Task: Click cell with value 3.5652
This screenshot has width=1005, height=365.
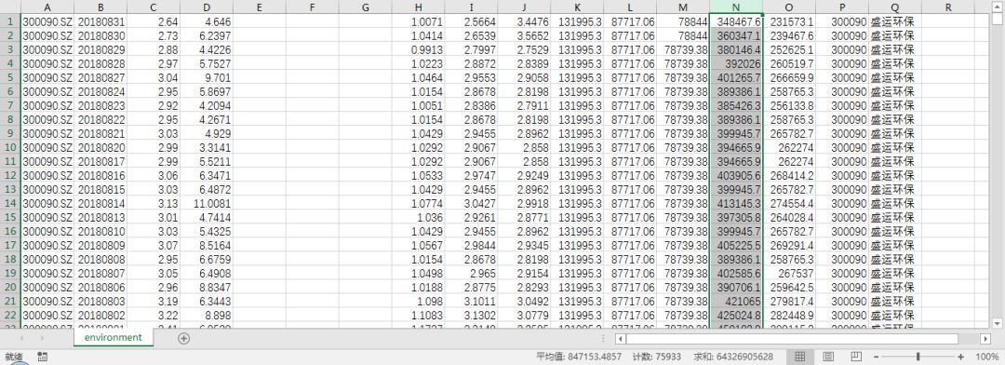Action: point(524,35)
